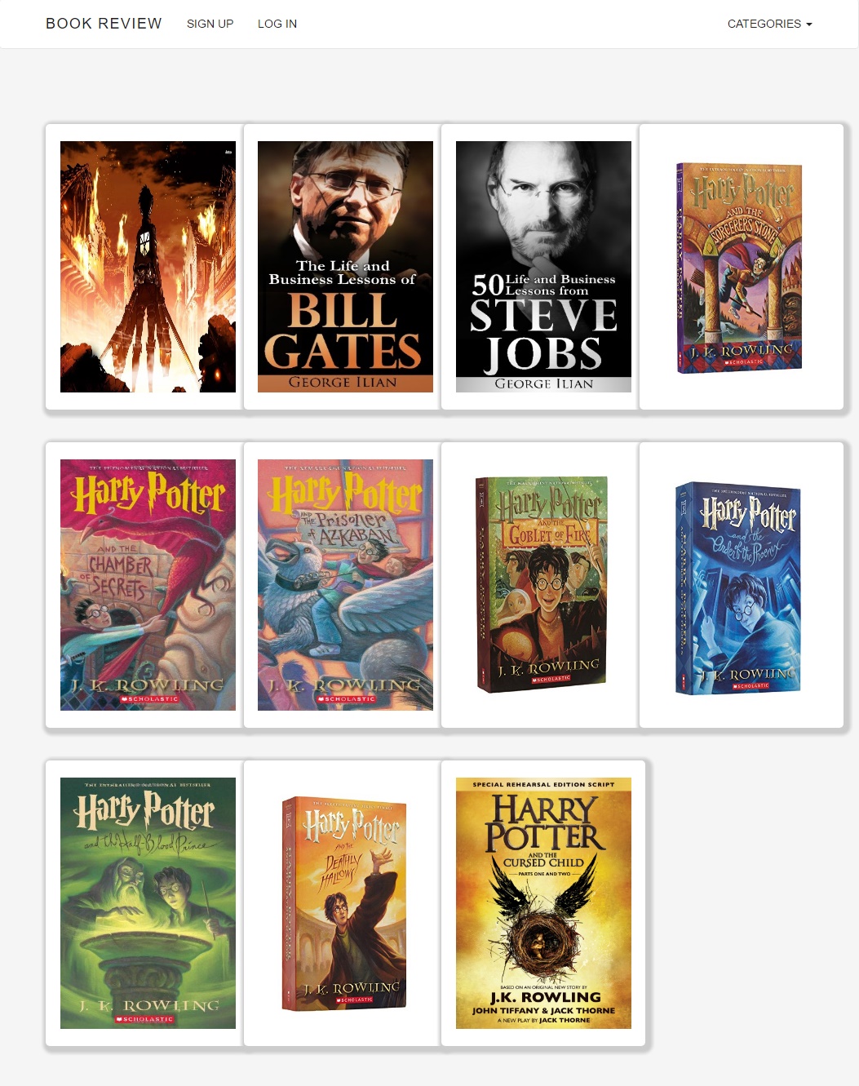Click the George Ilian author text on Bill Gates cover

coord(343,382)
